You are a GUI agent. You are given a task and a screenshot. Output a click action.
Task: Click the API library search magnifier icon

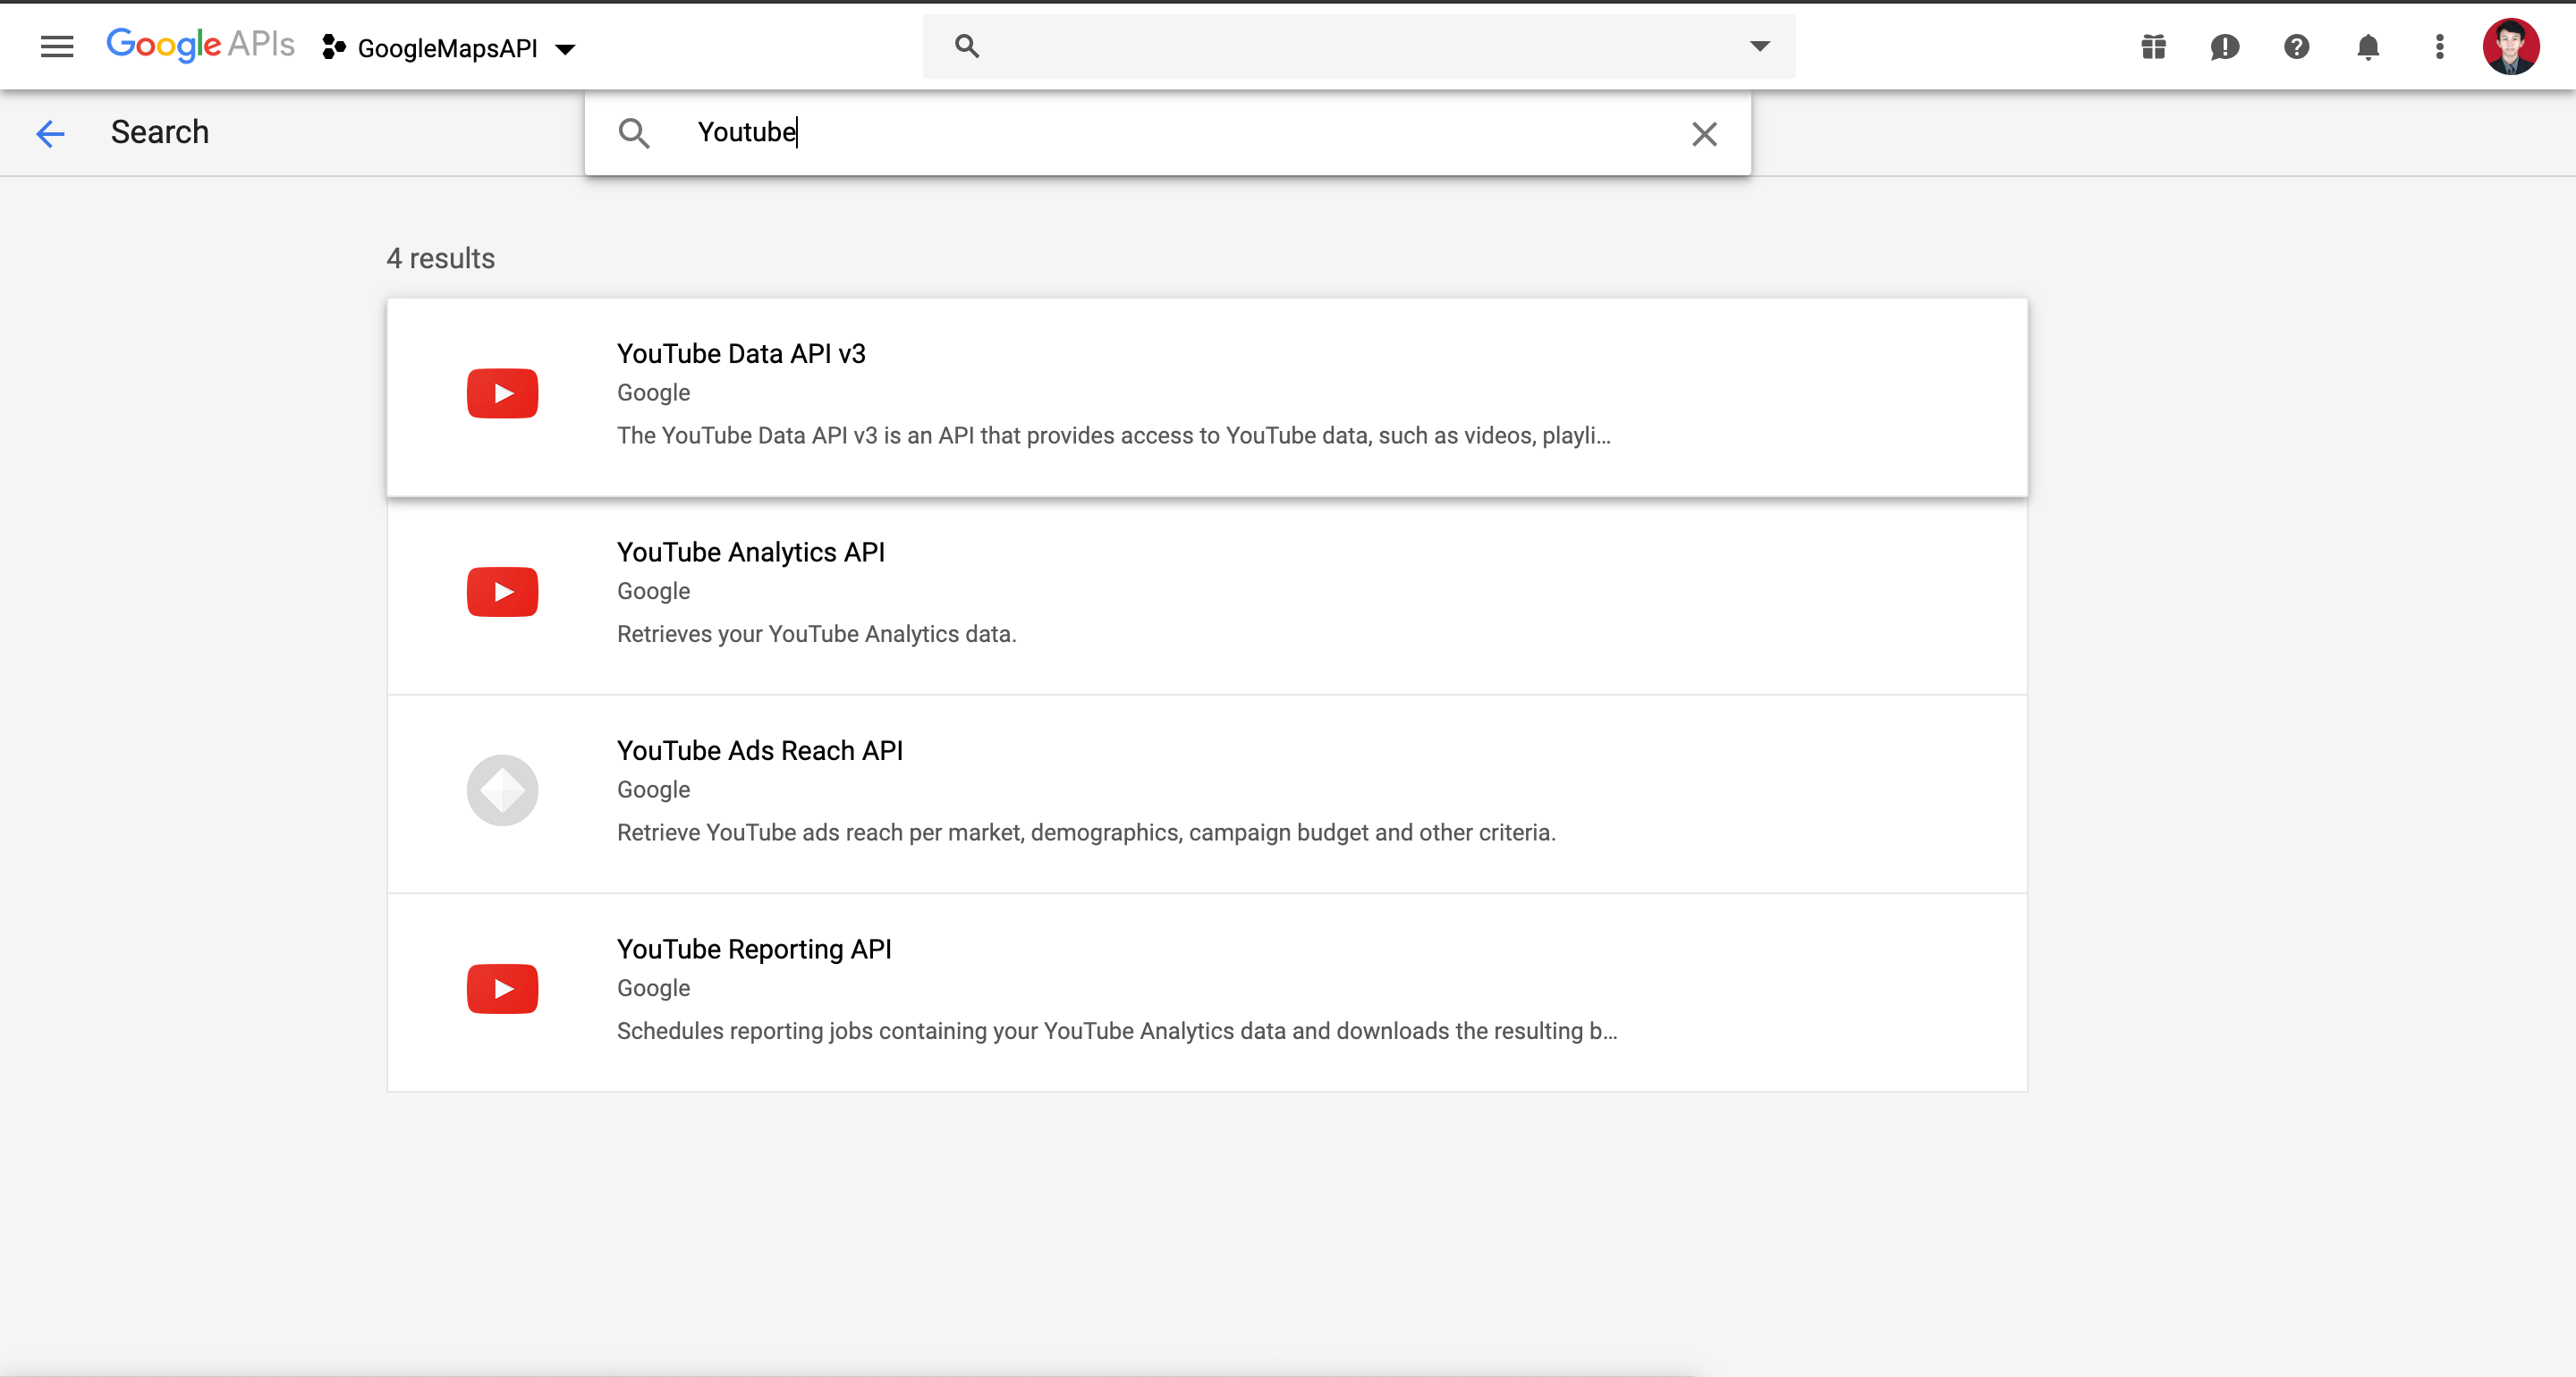[x=634, y=133]
